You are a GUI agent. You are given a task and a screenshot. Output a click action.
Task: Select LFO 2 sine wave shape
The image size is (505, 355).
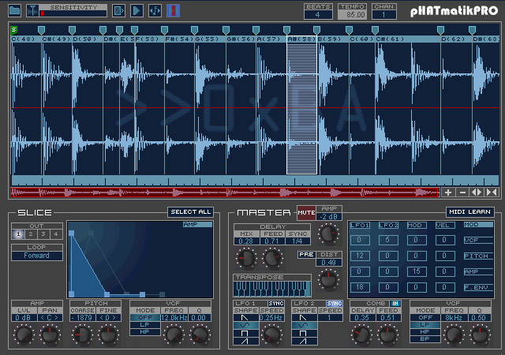click(x=305, y=325)
